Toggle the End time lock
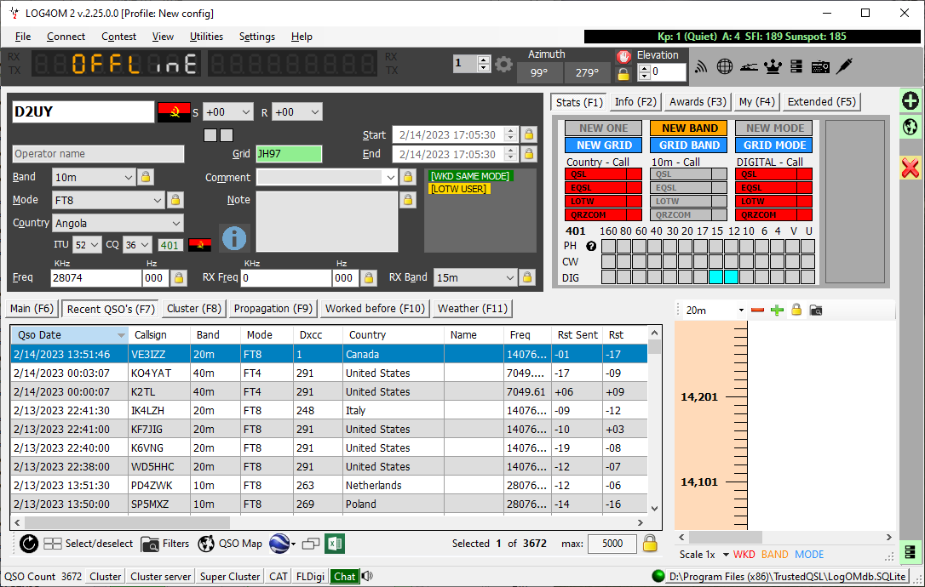925x587 pixels. [529, 154]
